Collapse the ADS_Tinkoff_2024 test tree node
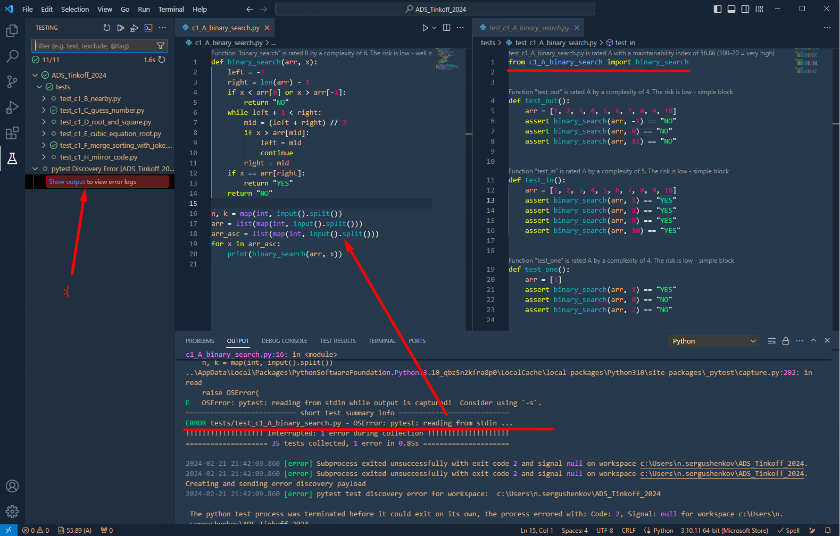Image resolution: width=840 pixels, height=536 pixels. pyautogui.click(x=35, y=75)
